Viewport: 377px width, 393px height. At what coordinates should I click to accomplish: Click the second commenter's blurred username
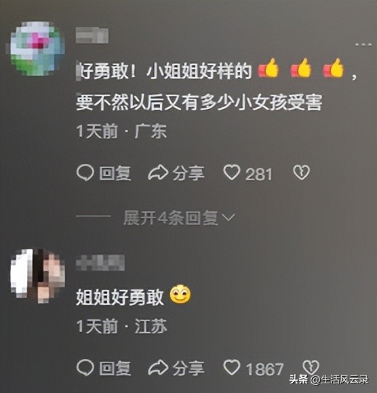[x=100, y=263]
